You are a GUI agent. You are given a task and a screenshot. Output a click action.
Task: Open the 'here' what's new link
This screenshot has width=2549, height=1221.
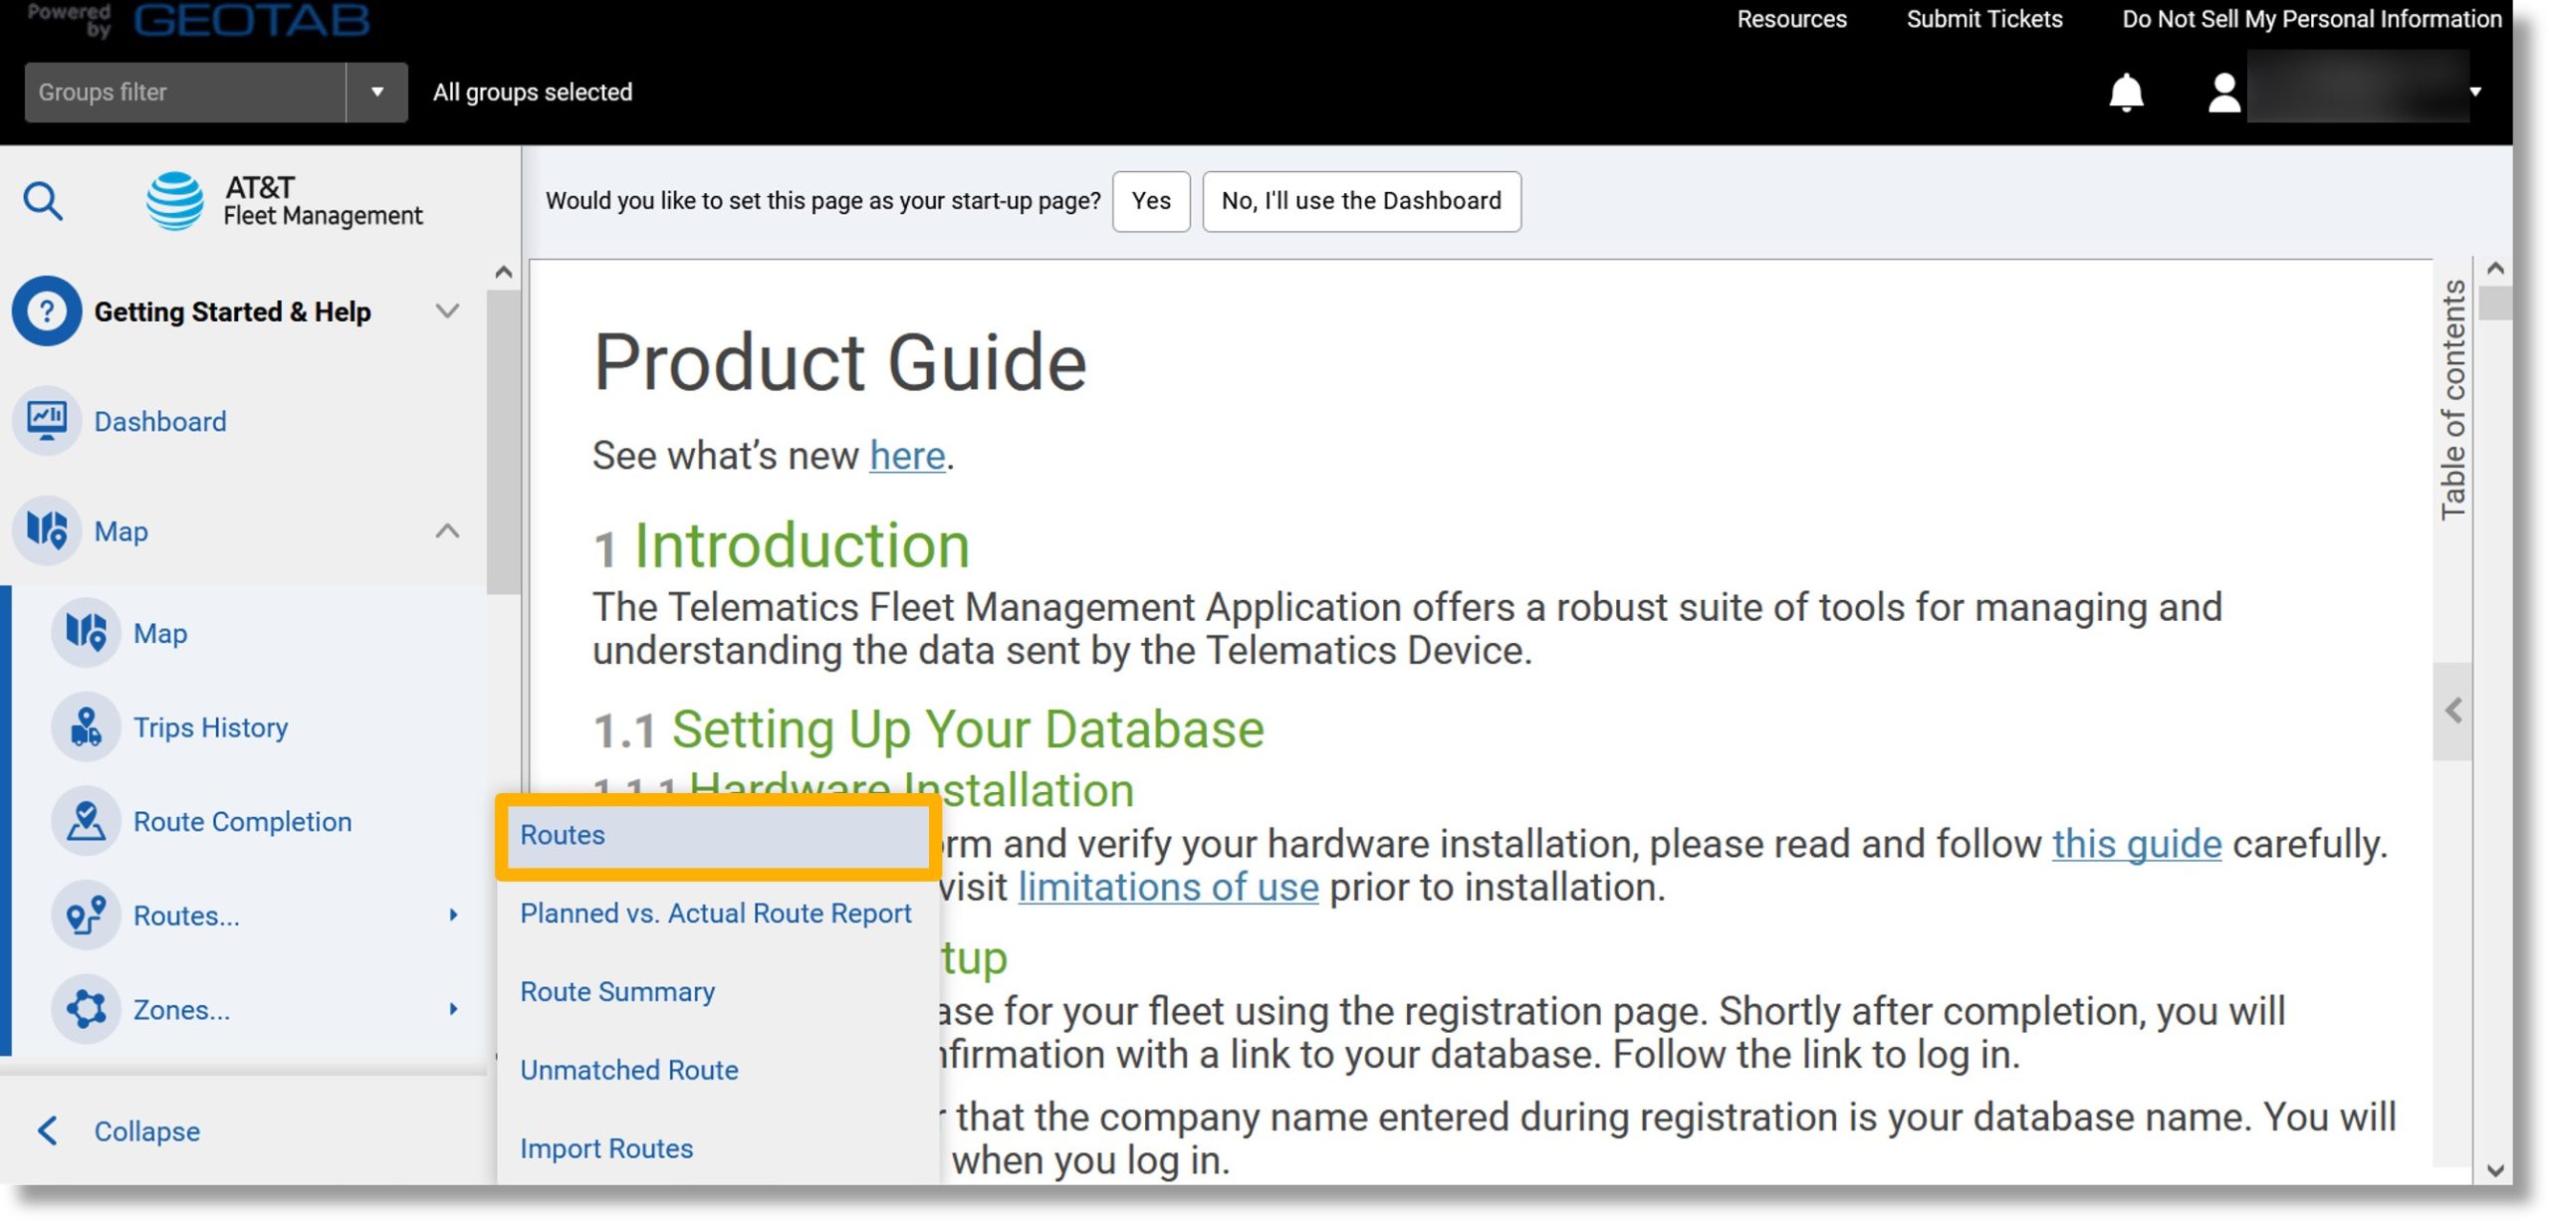[907, 456]
